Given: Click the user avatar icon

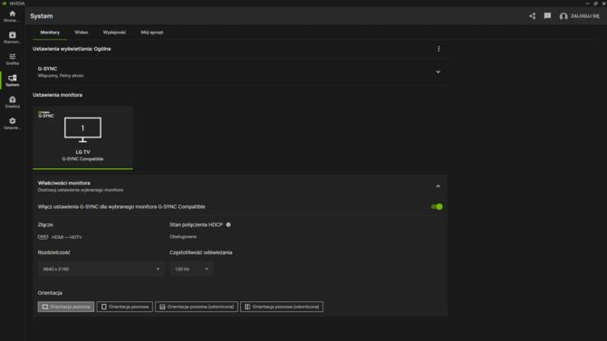Looking at the screenshot, I should 564,16.
